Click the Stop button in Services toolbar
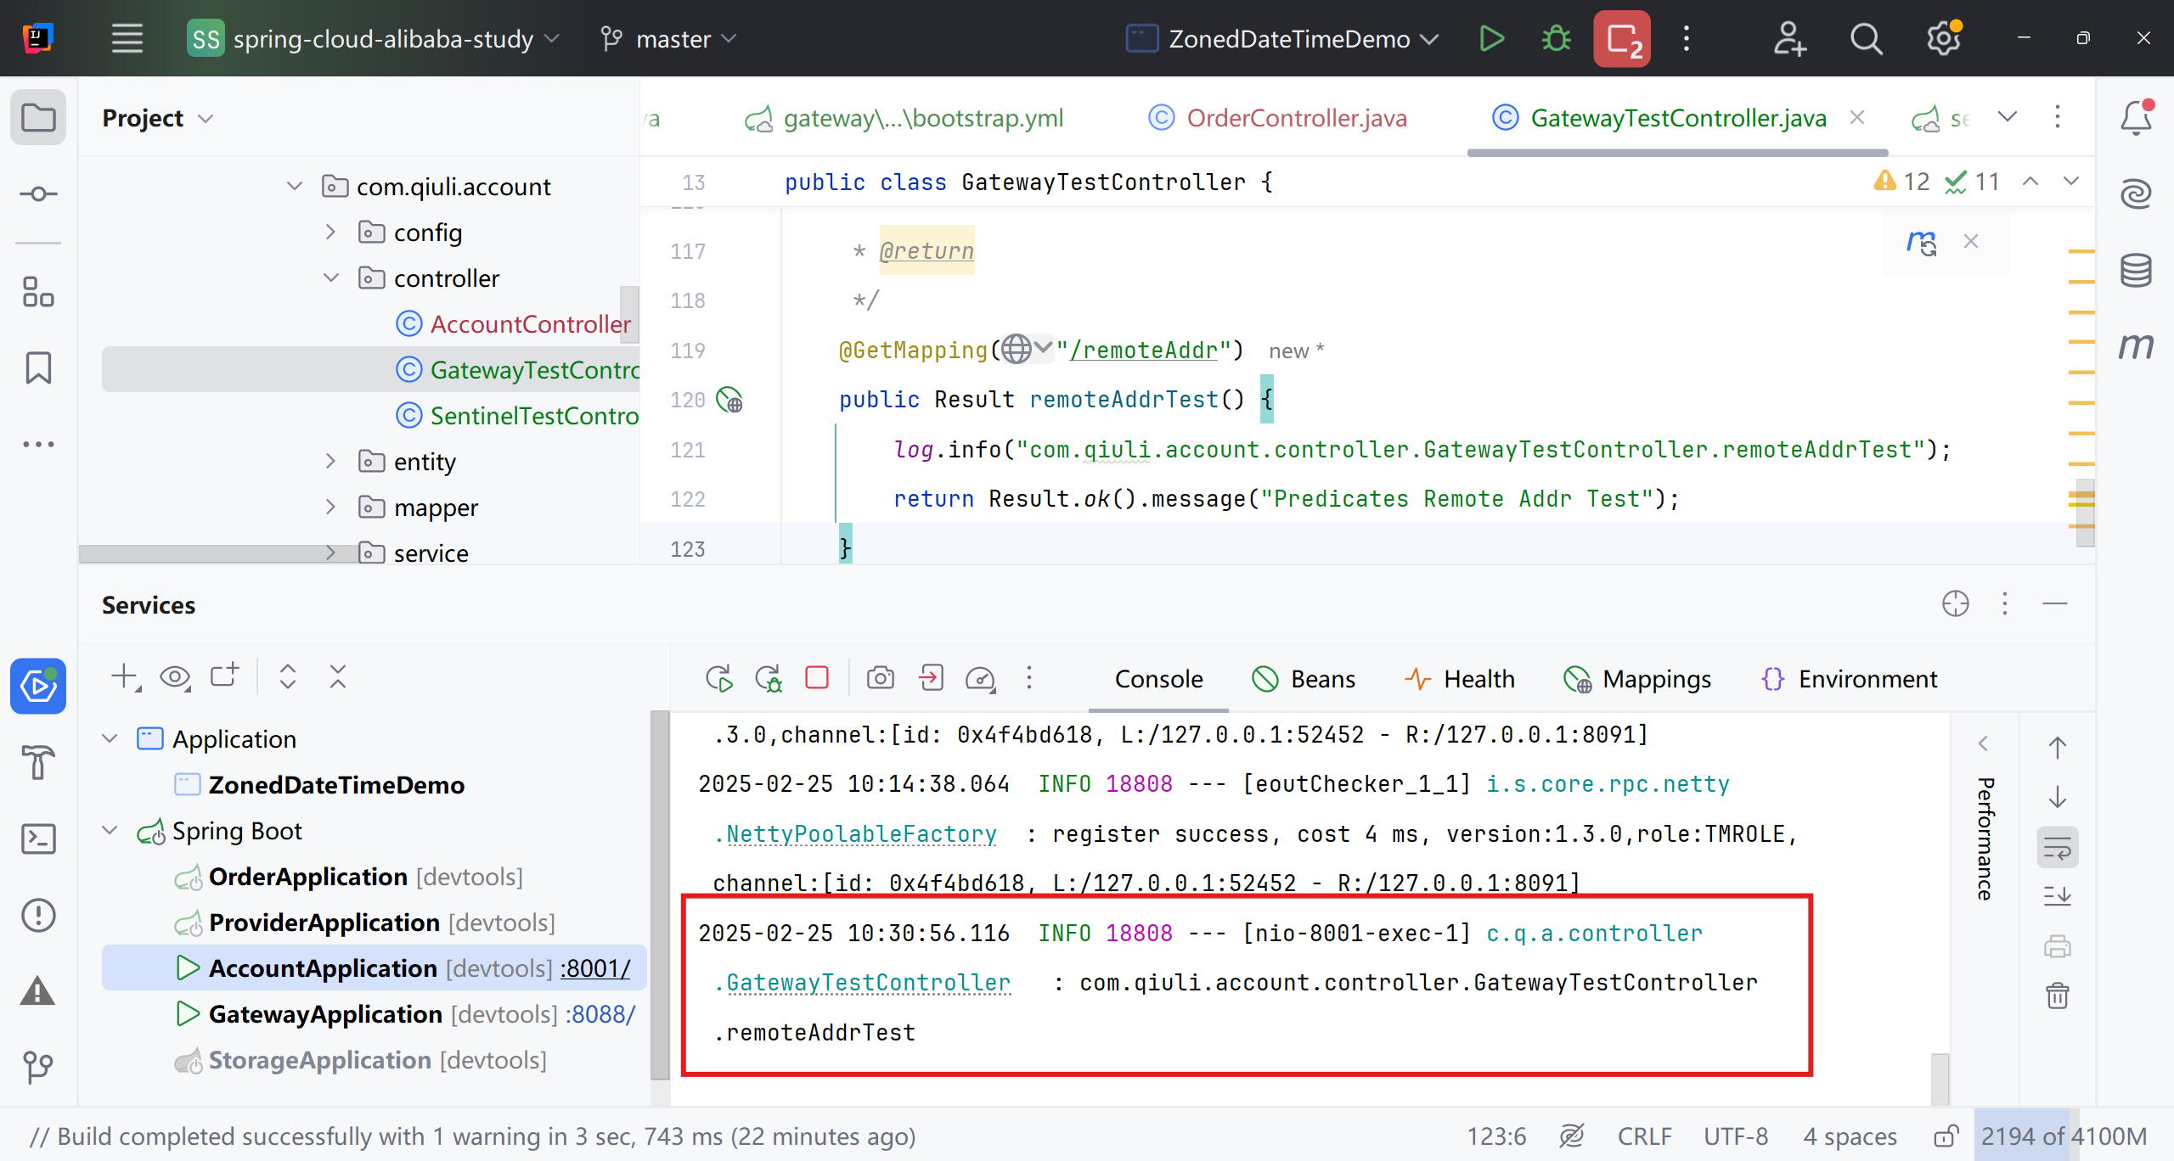 click(x=817, y=678)
